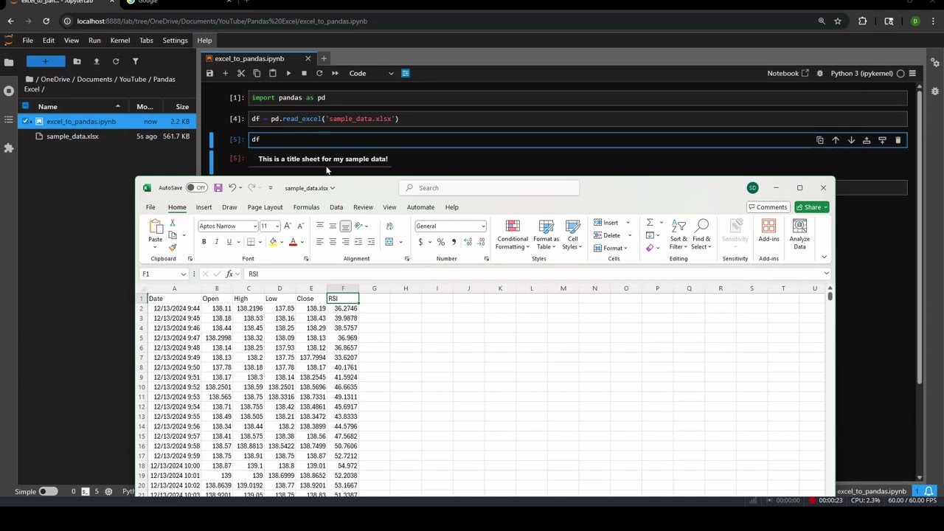
Task: Toggle the code cell render view icon
Action: tap(405, 73)
